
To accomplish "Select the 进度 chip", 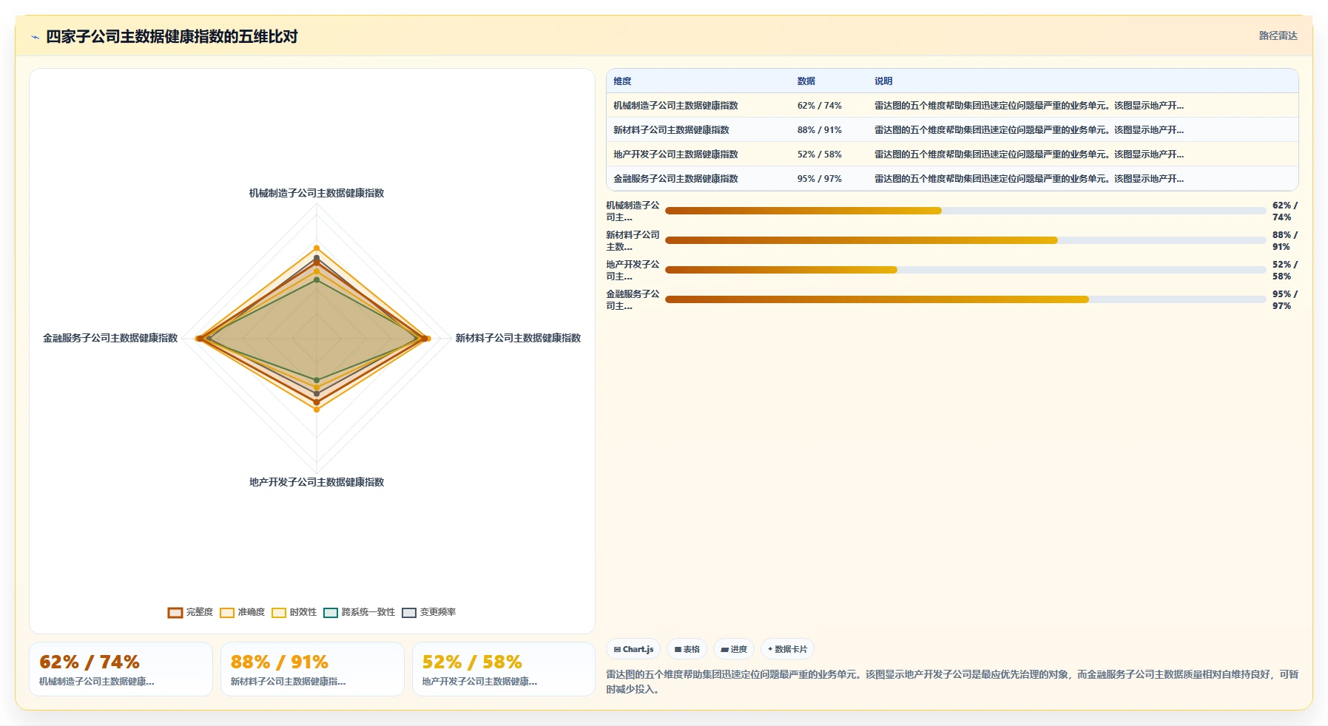I will 734,649.
